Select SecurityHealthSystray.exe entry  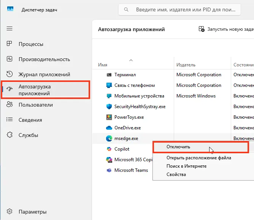pyautogui.click(x=140, y=107)
